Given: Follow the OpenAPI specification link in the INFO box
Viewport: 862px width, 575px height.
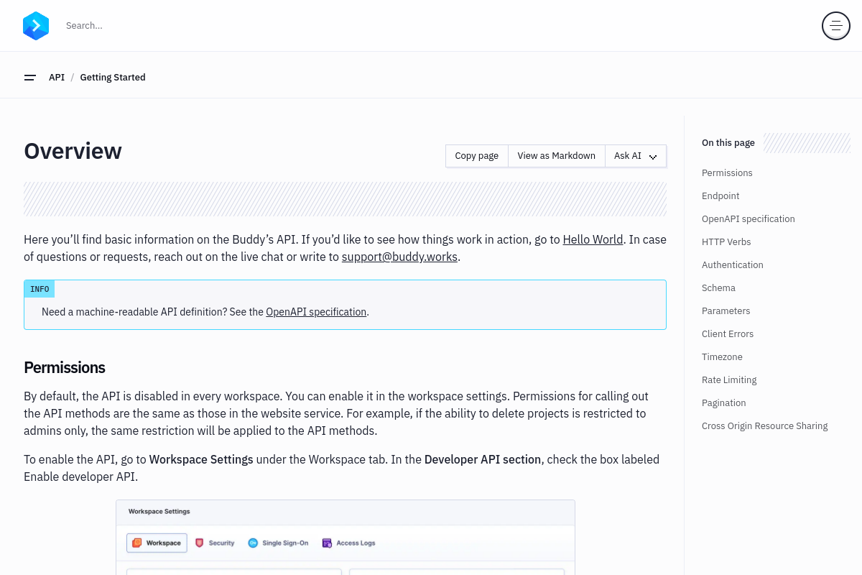Looking at the screenshot, I should [316, 312].
